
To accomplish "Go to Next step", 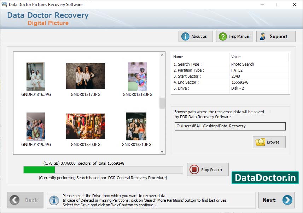I will tap(276, 200).
